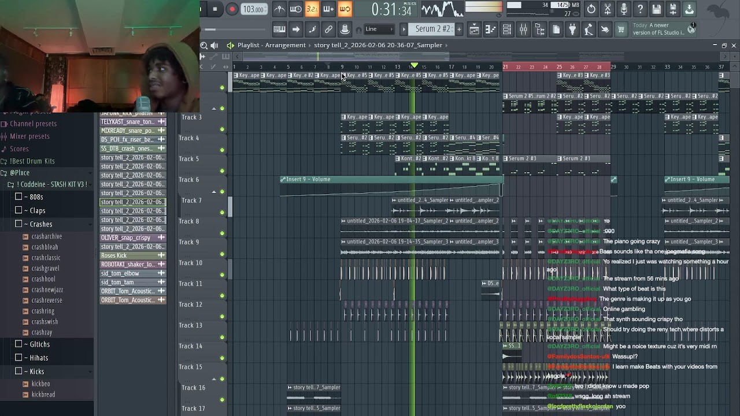Toggle the note/slide icon in toolbar
The width and height of the screenshot is (740, 416).
click(x=312, y=29)
